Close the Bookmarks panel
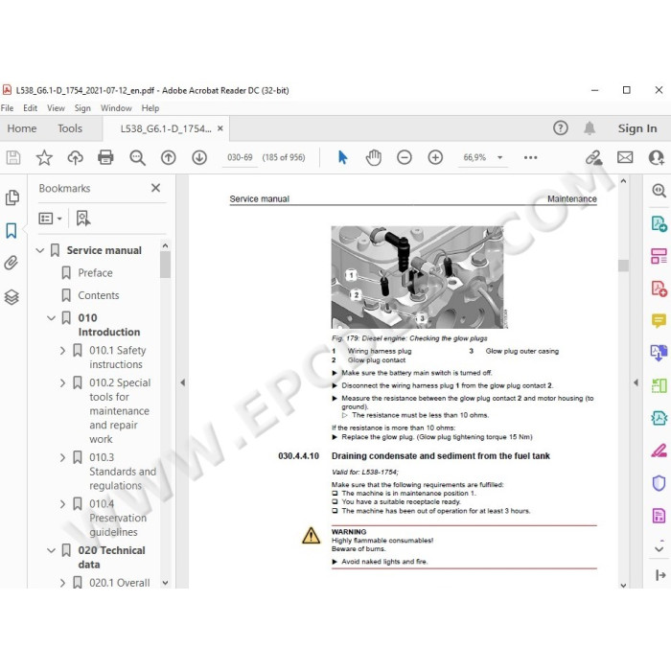 (155, 188)
